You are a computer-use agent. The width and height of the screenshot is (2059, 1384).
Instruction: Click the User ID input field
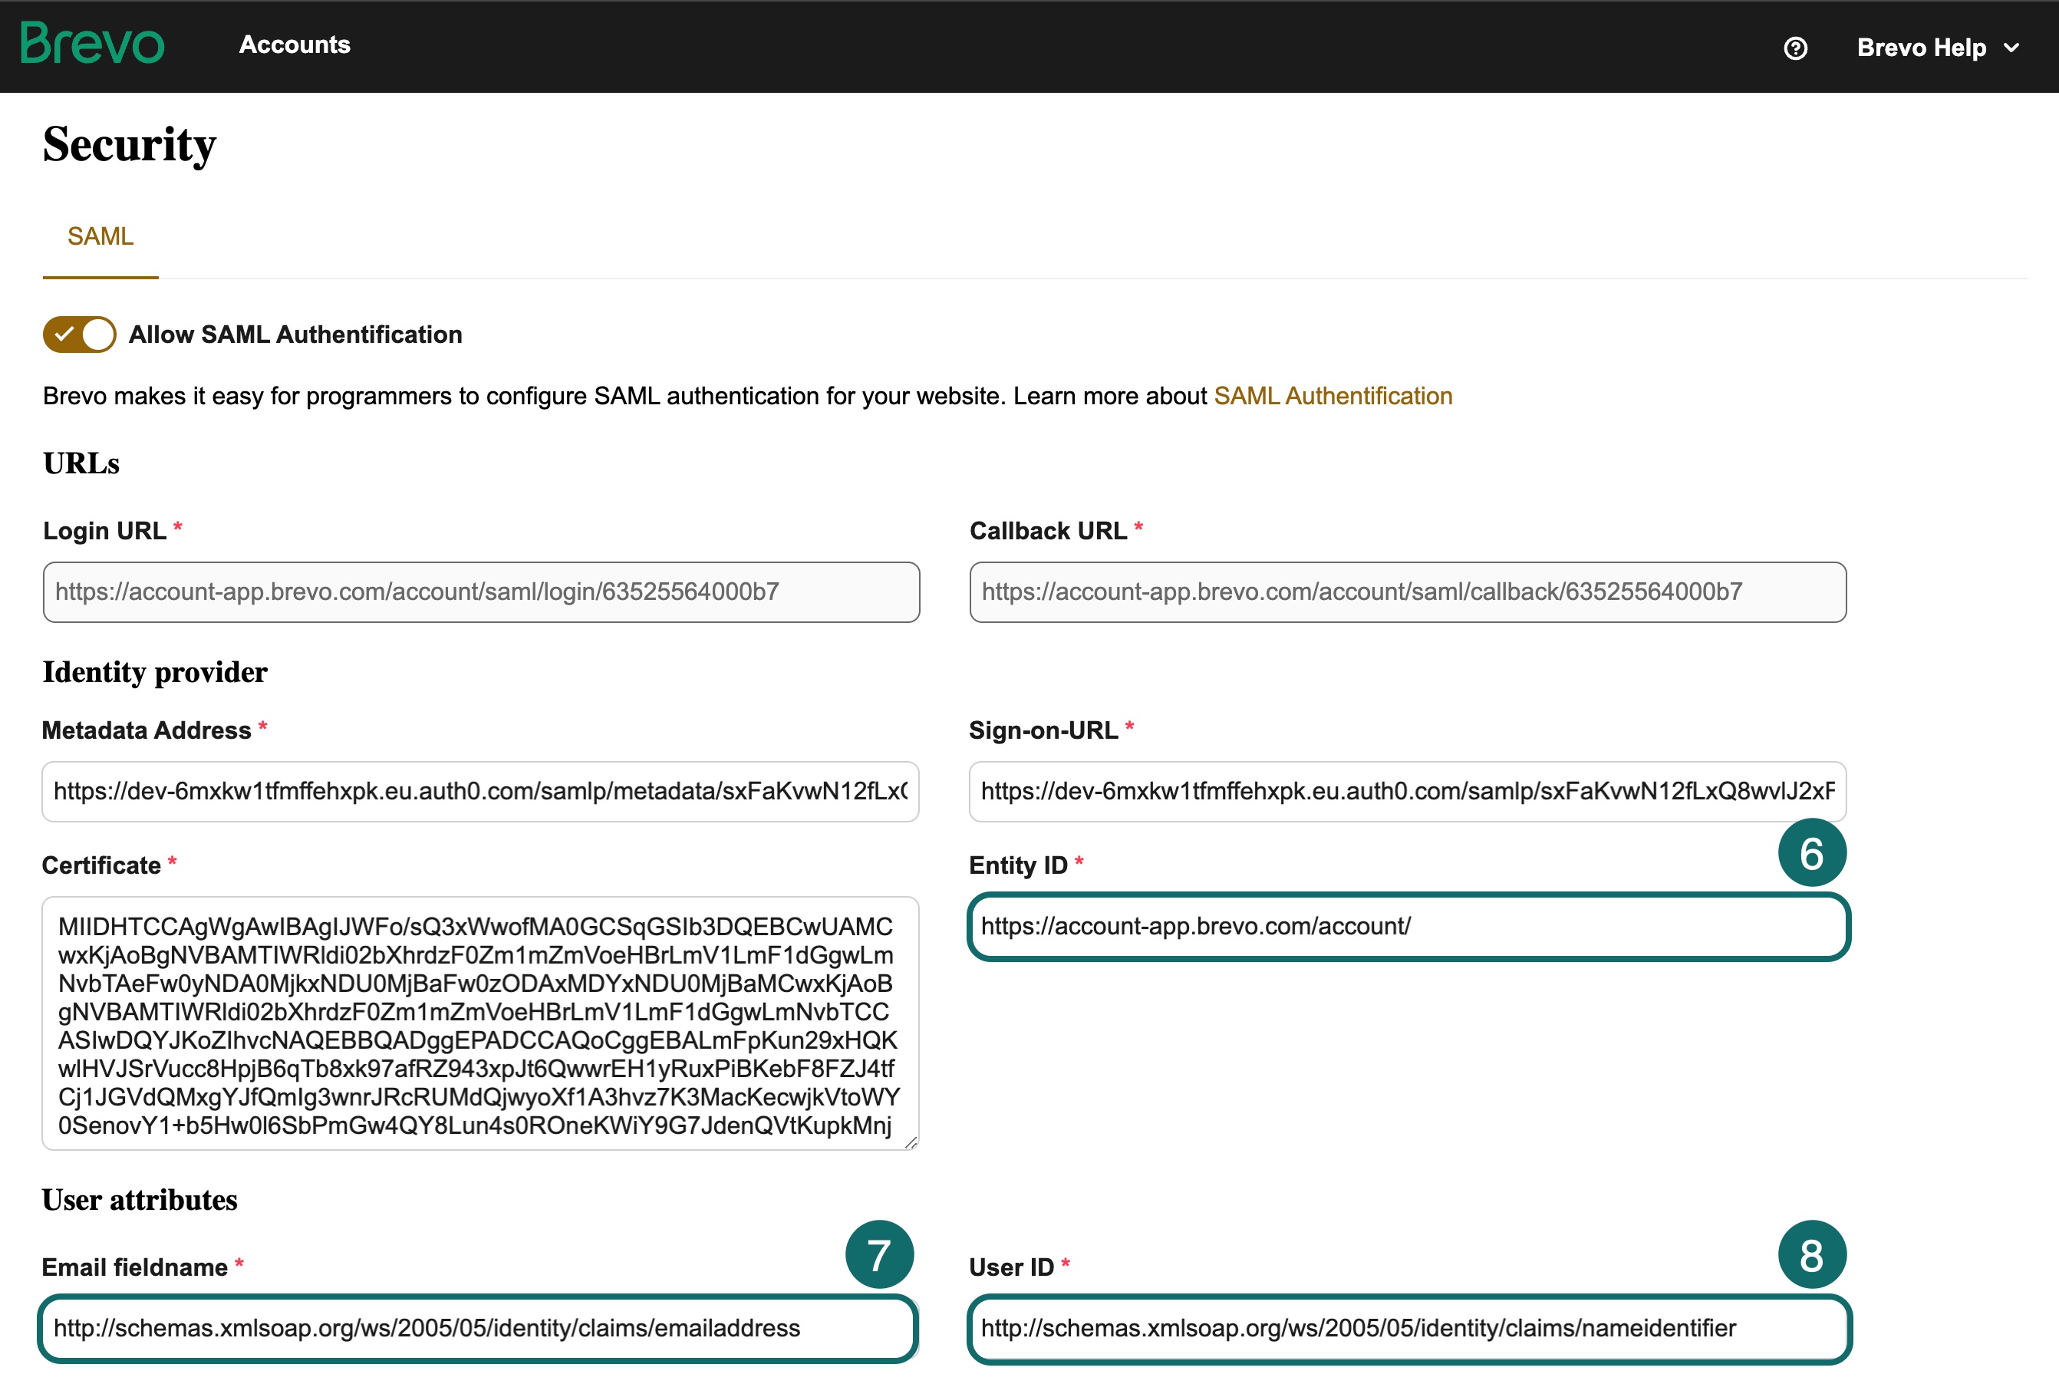pyautogui.click(x=1408, y=1329)
